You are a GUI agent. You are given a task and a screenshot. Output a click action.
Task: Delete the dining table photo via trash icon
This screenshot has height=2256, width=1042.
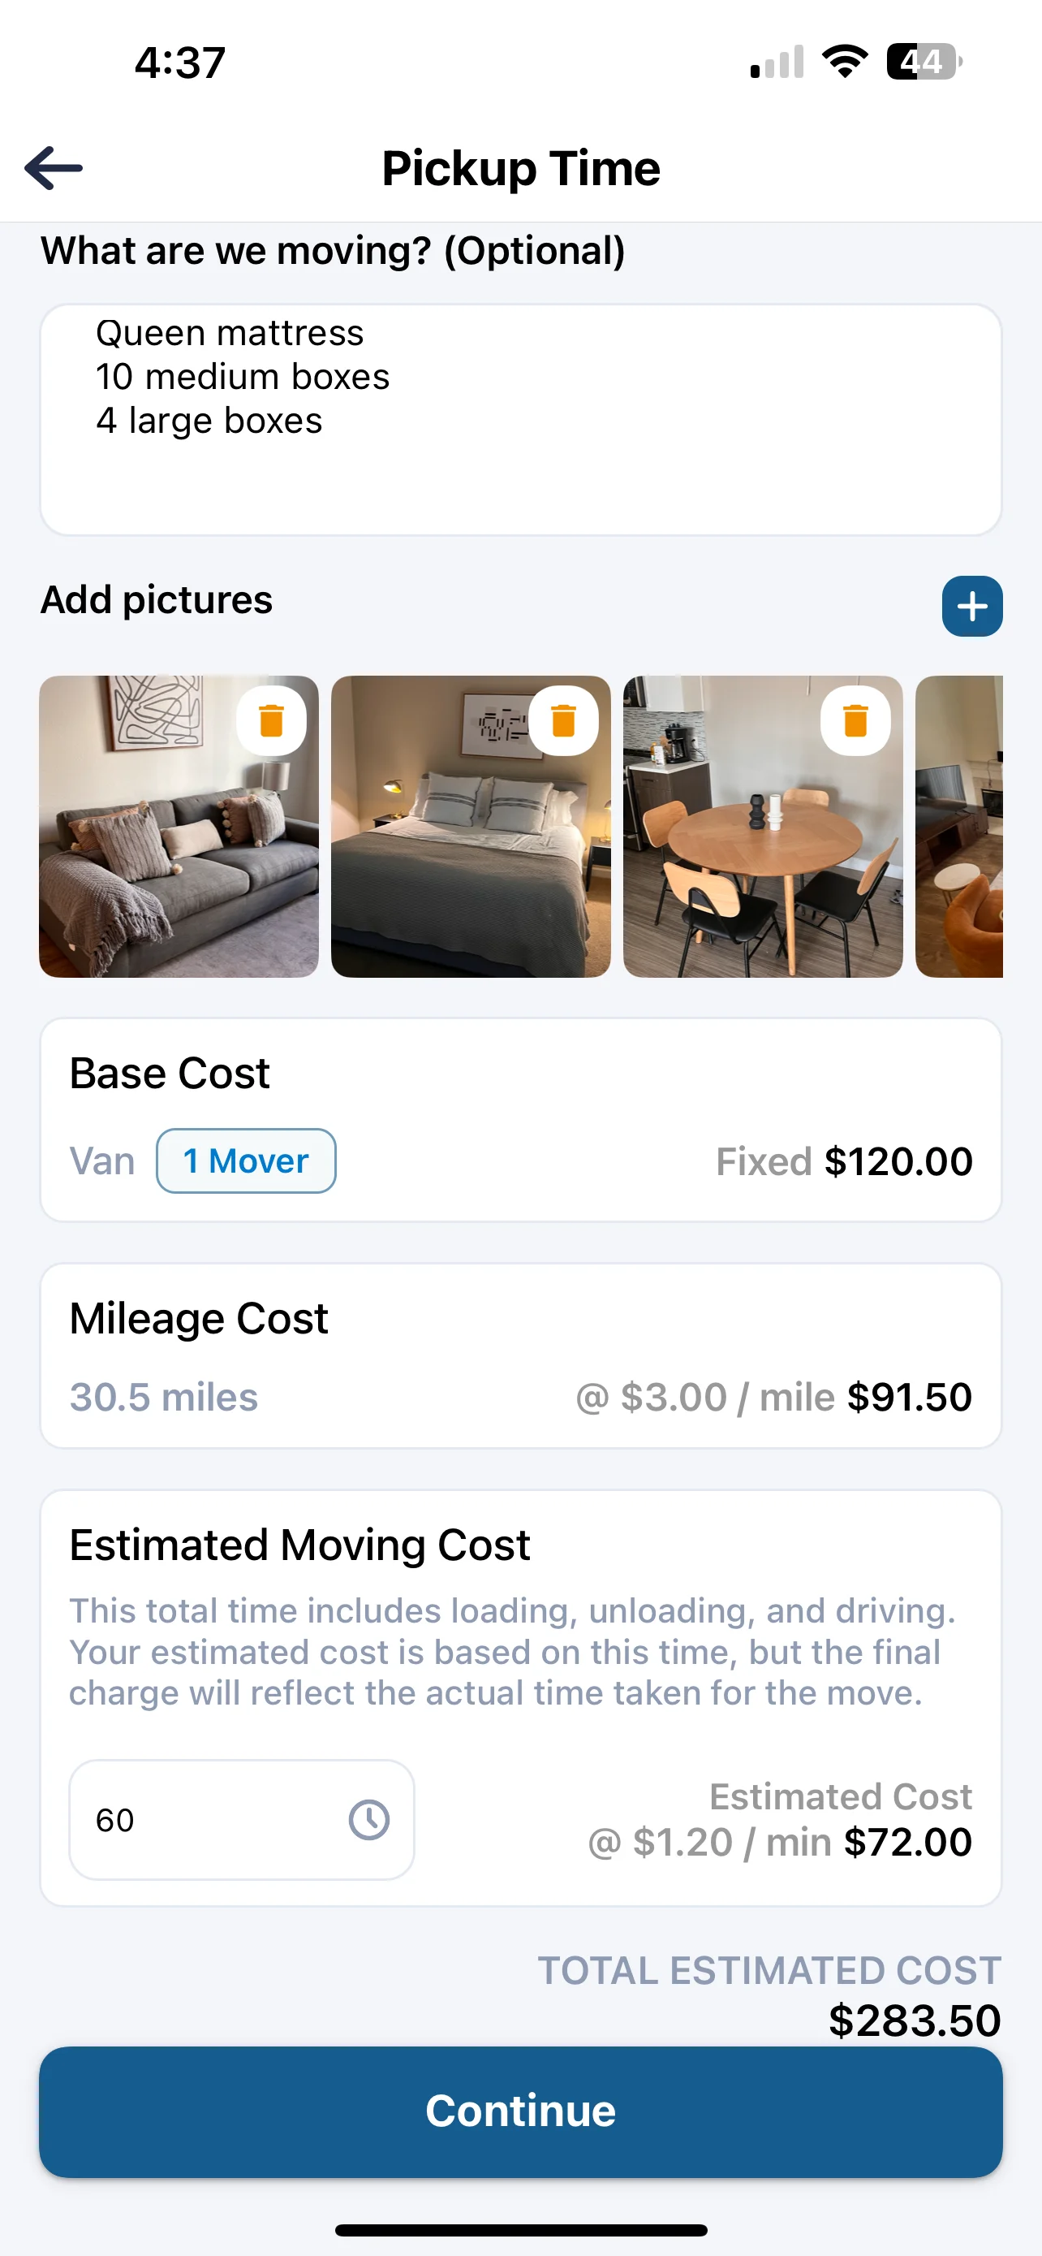[x=855, y=720]
